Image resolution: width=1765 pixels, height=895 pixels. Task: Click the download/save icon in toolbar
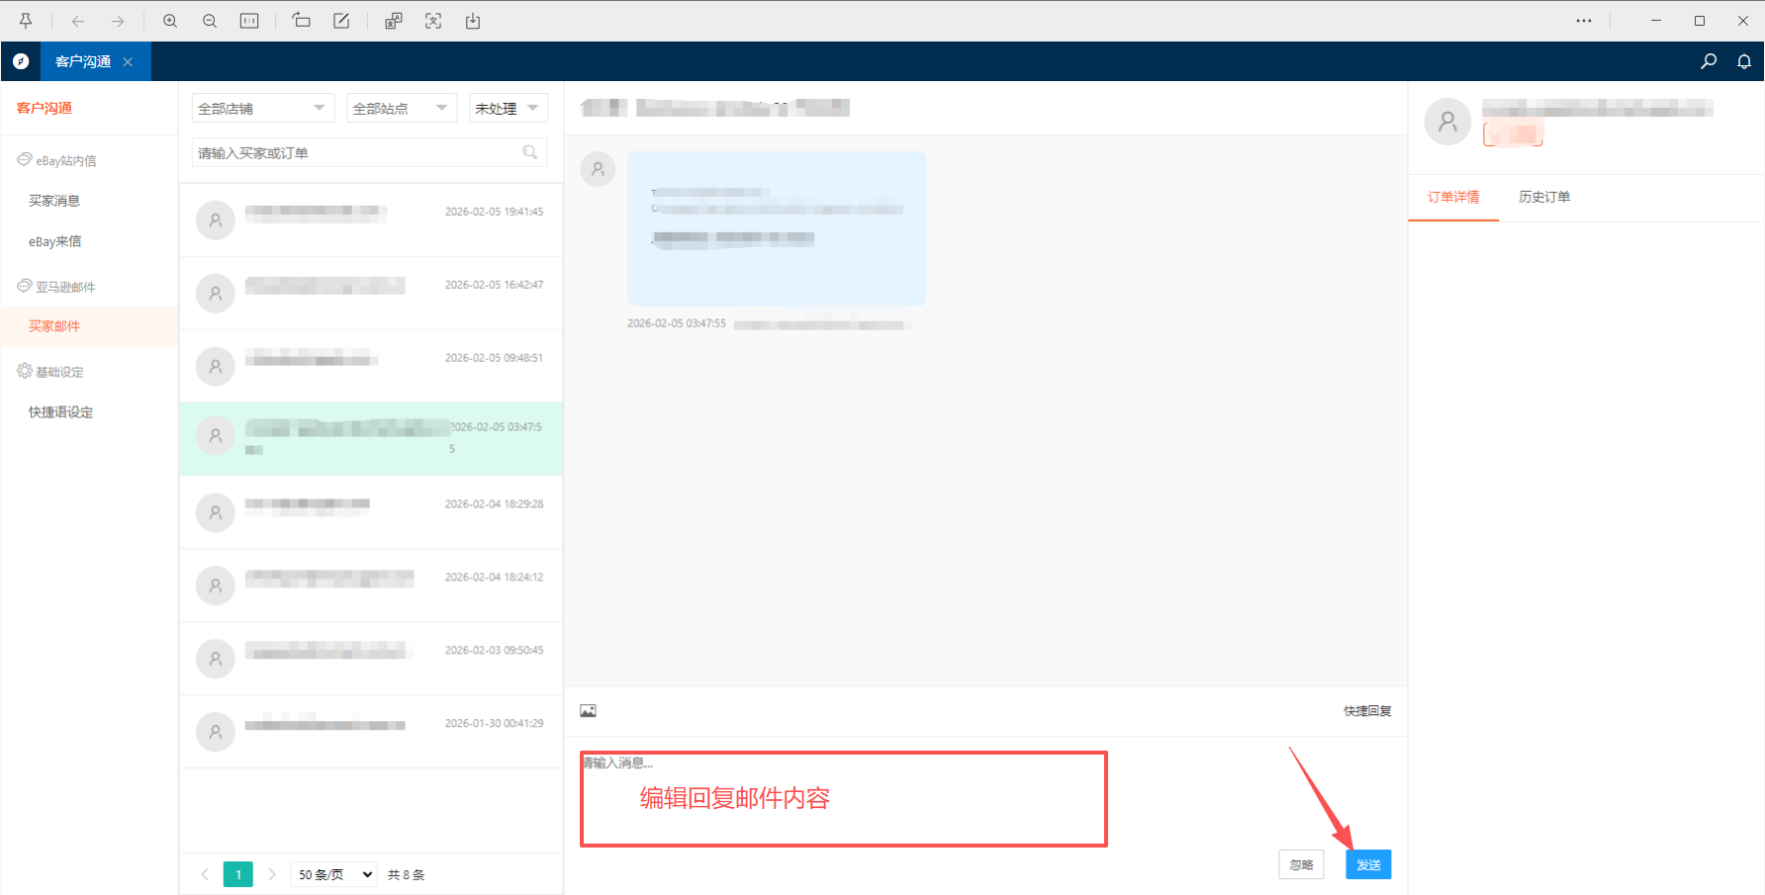coord(473,21)
